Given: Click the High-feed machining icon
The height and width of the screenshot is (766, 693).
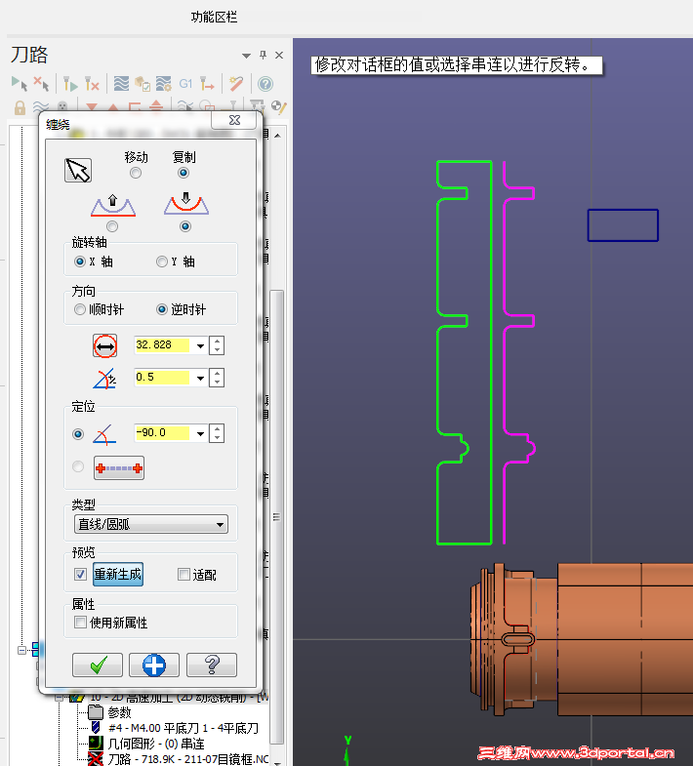Looking at the screenshot, I should tap(207, 84).
